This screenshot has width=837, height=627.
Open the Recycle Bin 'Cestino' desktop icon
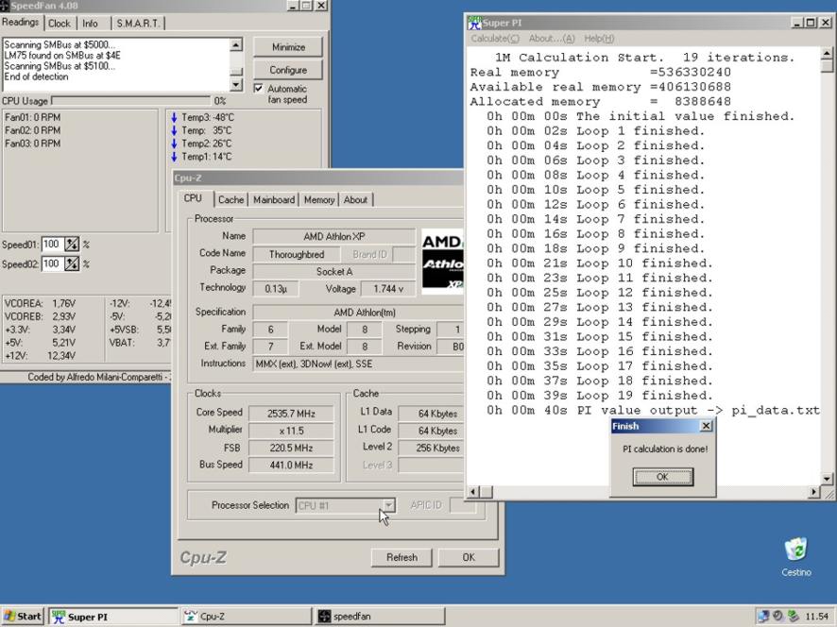tap(795, 556)
